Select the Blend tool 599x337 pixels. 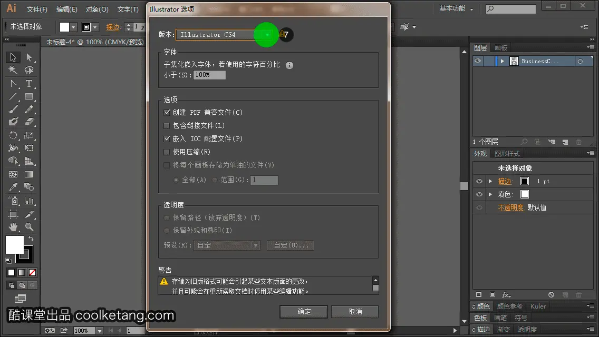[29, 187]
